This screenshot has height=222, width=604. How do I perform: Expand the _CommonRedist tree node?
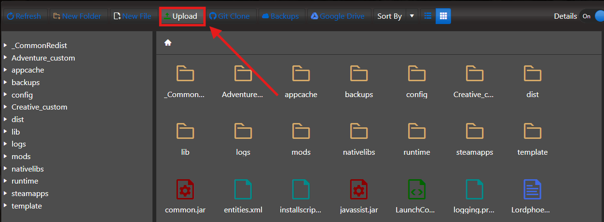coord(5,45)
